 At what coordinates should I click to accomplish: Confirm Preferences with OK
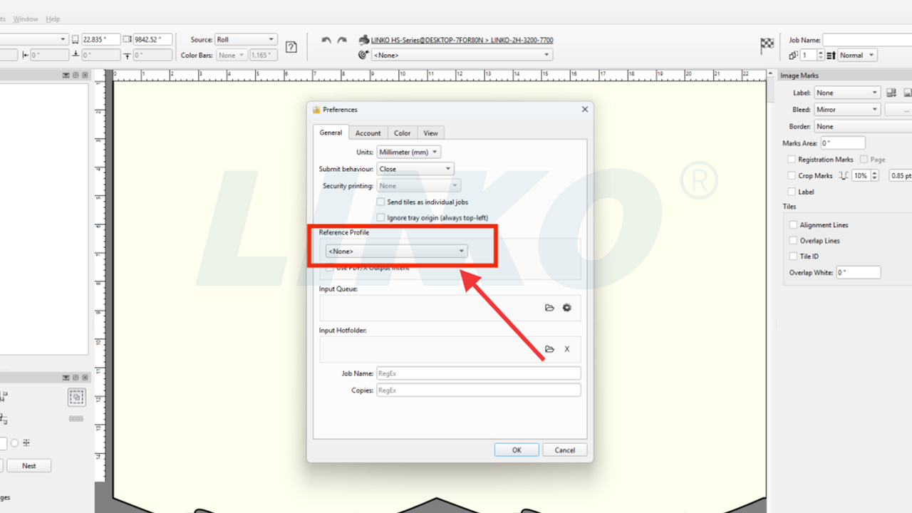pyautogui.click(x=517, y=450)
